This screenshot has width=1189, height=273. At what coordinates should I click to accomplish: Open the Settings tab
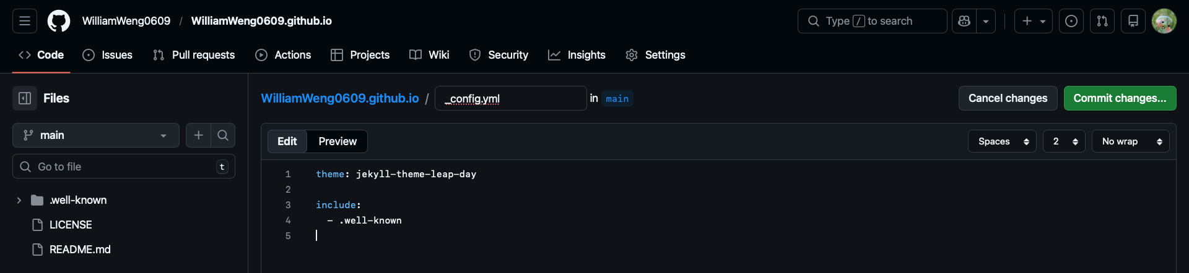click(x=655, y=55)
